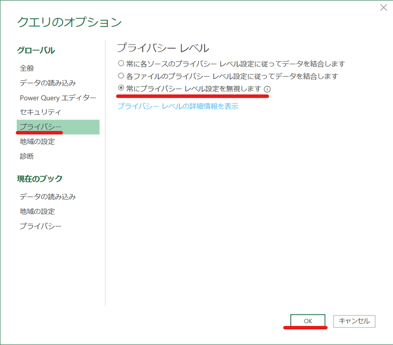Open プライバシー レベルの詳細情報を表示 link

177,106
